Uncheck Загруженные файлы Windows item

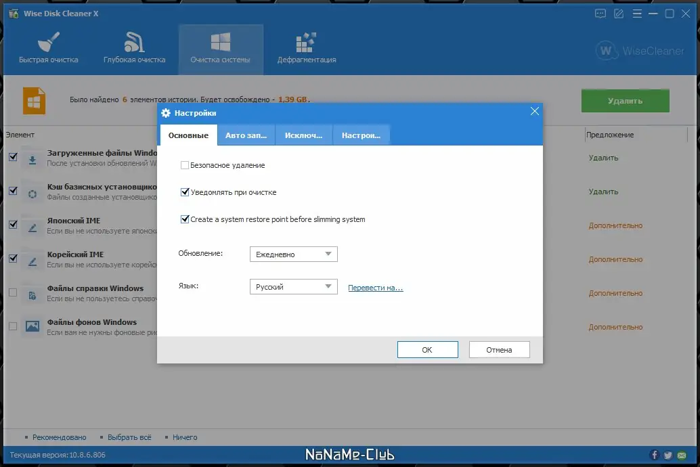click(13, 157)
